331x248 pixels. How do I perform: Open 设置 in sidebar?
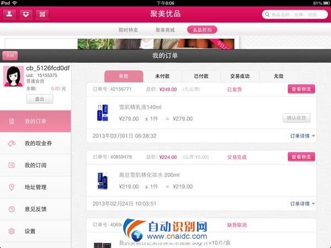35,231
